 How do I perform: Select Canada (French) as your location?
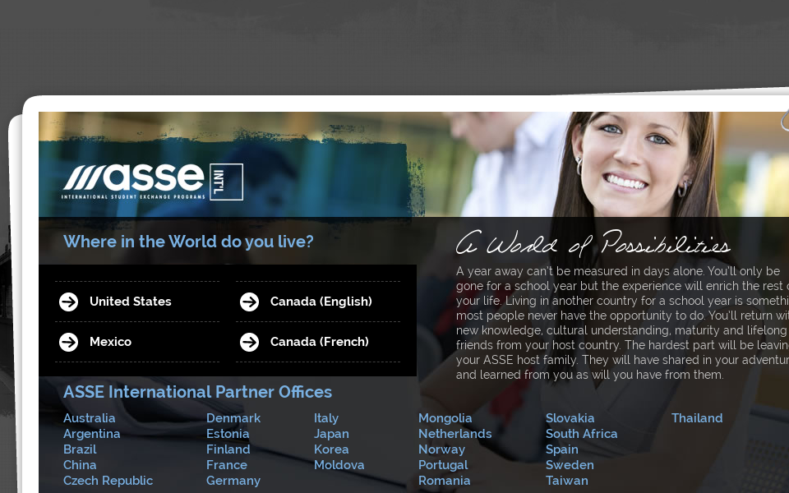click(x=319, y=342)
